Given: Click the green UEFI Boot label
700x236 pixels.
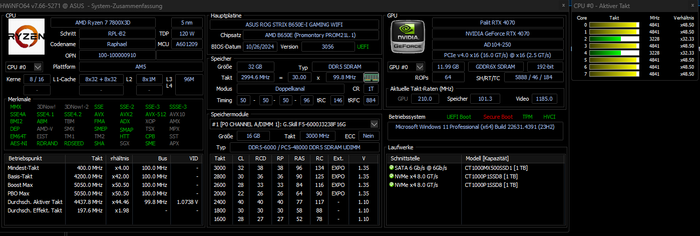Looking at the screenshot, I should point(459,117).
